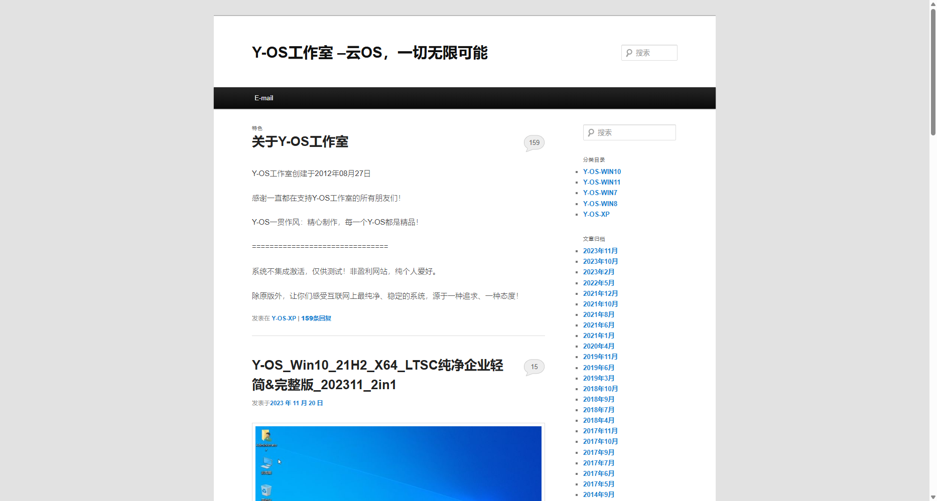The width and height of the screenshot is (937, 501).
Task: Open the 2017年11月 archive
Action: 600,431
